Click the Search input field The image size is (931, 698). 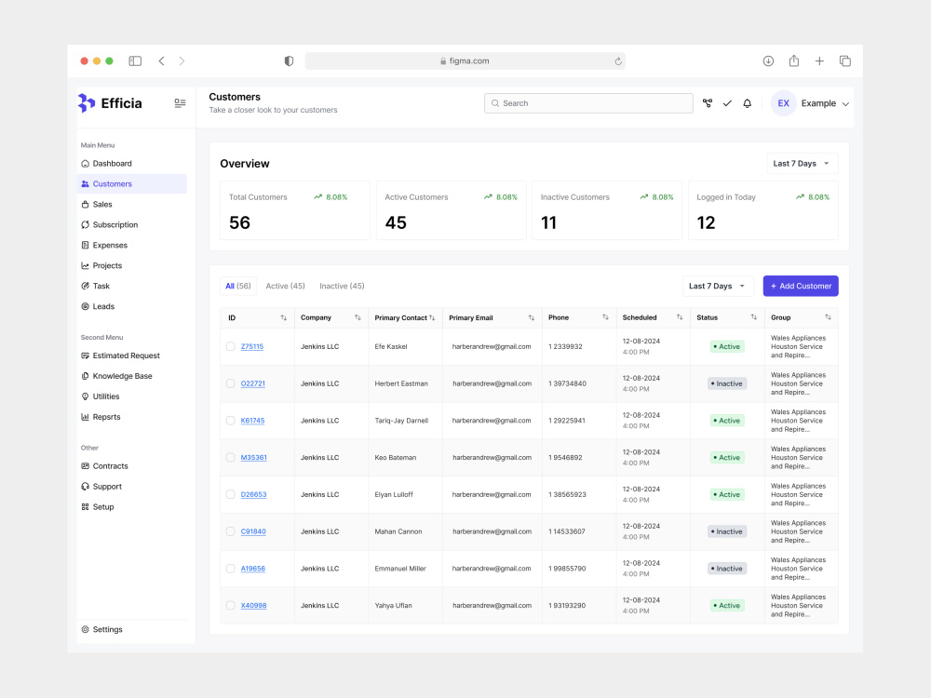588,103
